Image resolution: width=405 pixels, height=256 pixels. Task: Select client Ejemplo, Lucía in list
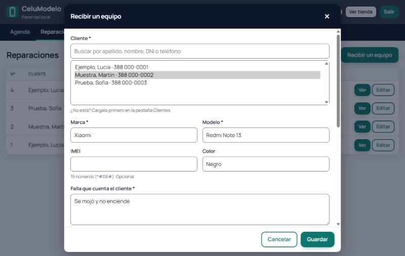(197, 67)
